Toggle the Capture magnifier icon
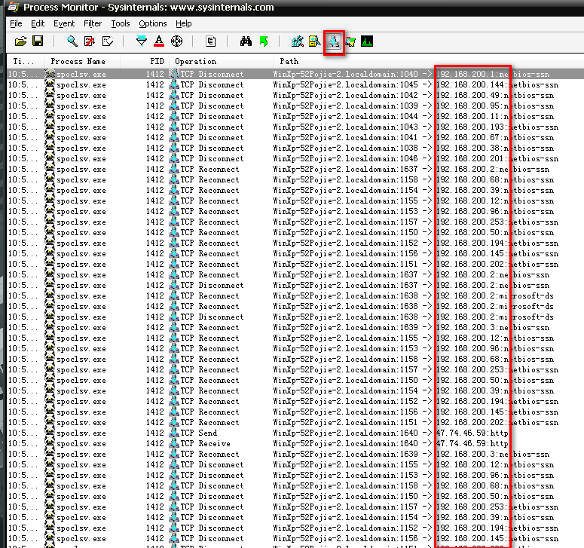This screenshot has width=584, height=548. 72,41
